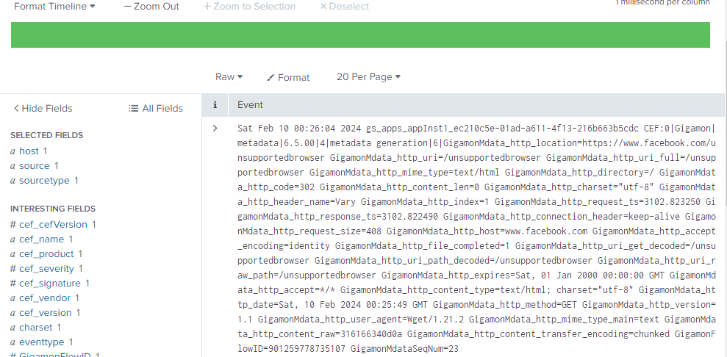
Task: Open the charset field
Action: click(x=36, y=328)
